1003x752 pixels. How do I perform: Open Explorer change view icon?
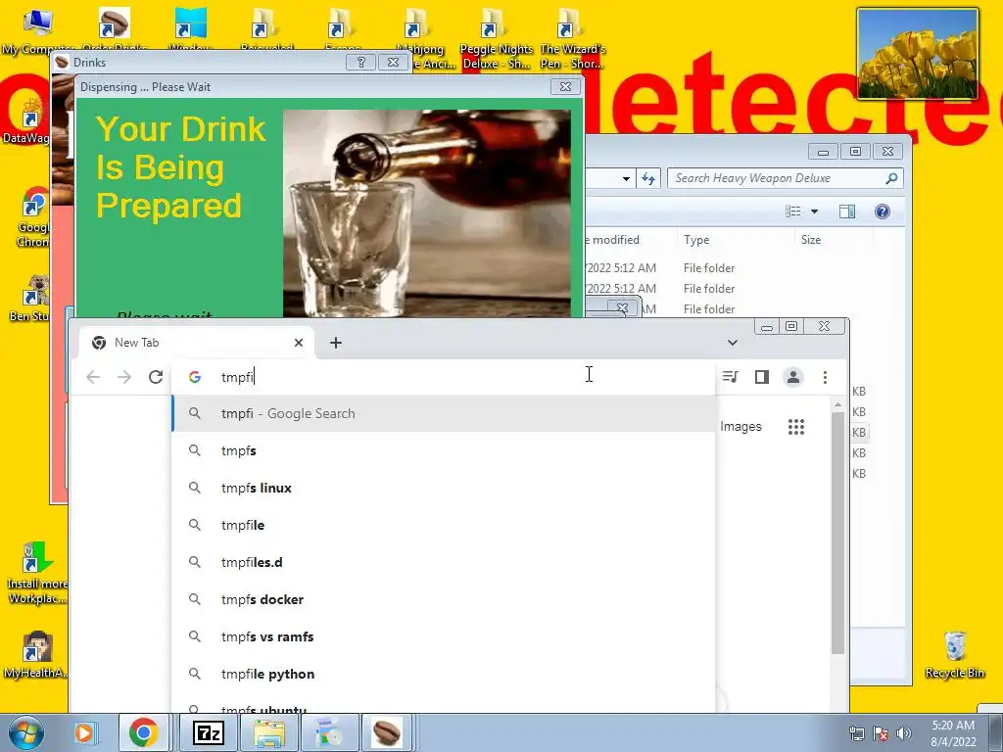(793, 211)
